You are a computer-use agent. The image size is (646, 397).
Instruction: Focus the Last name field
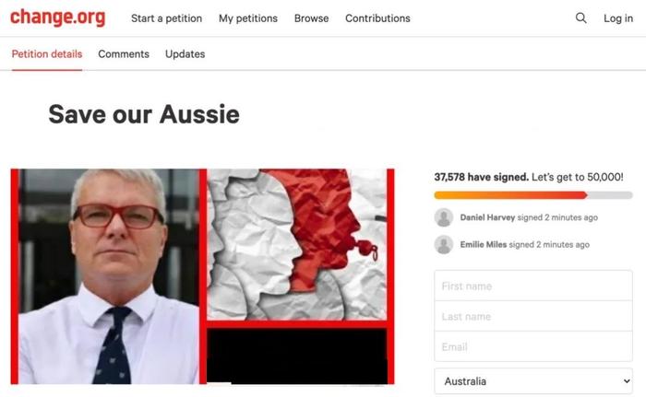(x=533, y=316)
